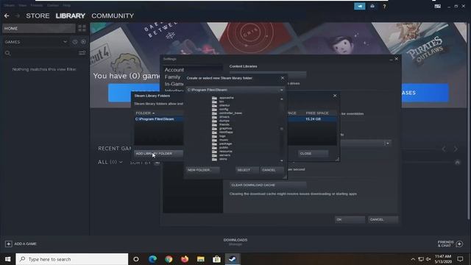The width and height of the screenshot is (471, 265).
Task: Open the servers folder icon
Action: click(214, 155)
